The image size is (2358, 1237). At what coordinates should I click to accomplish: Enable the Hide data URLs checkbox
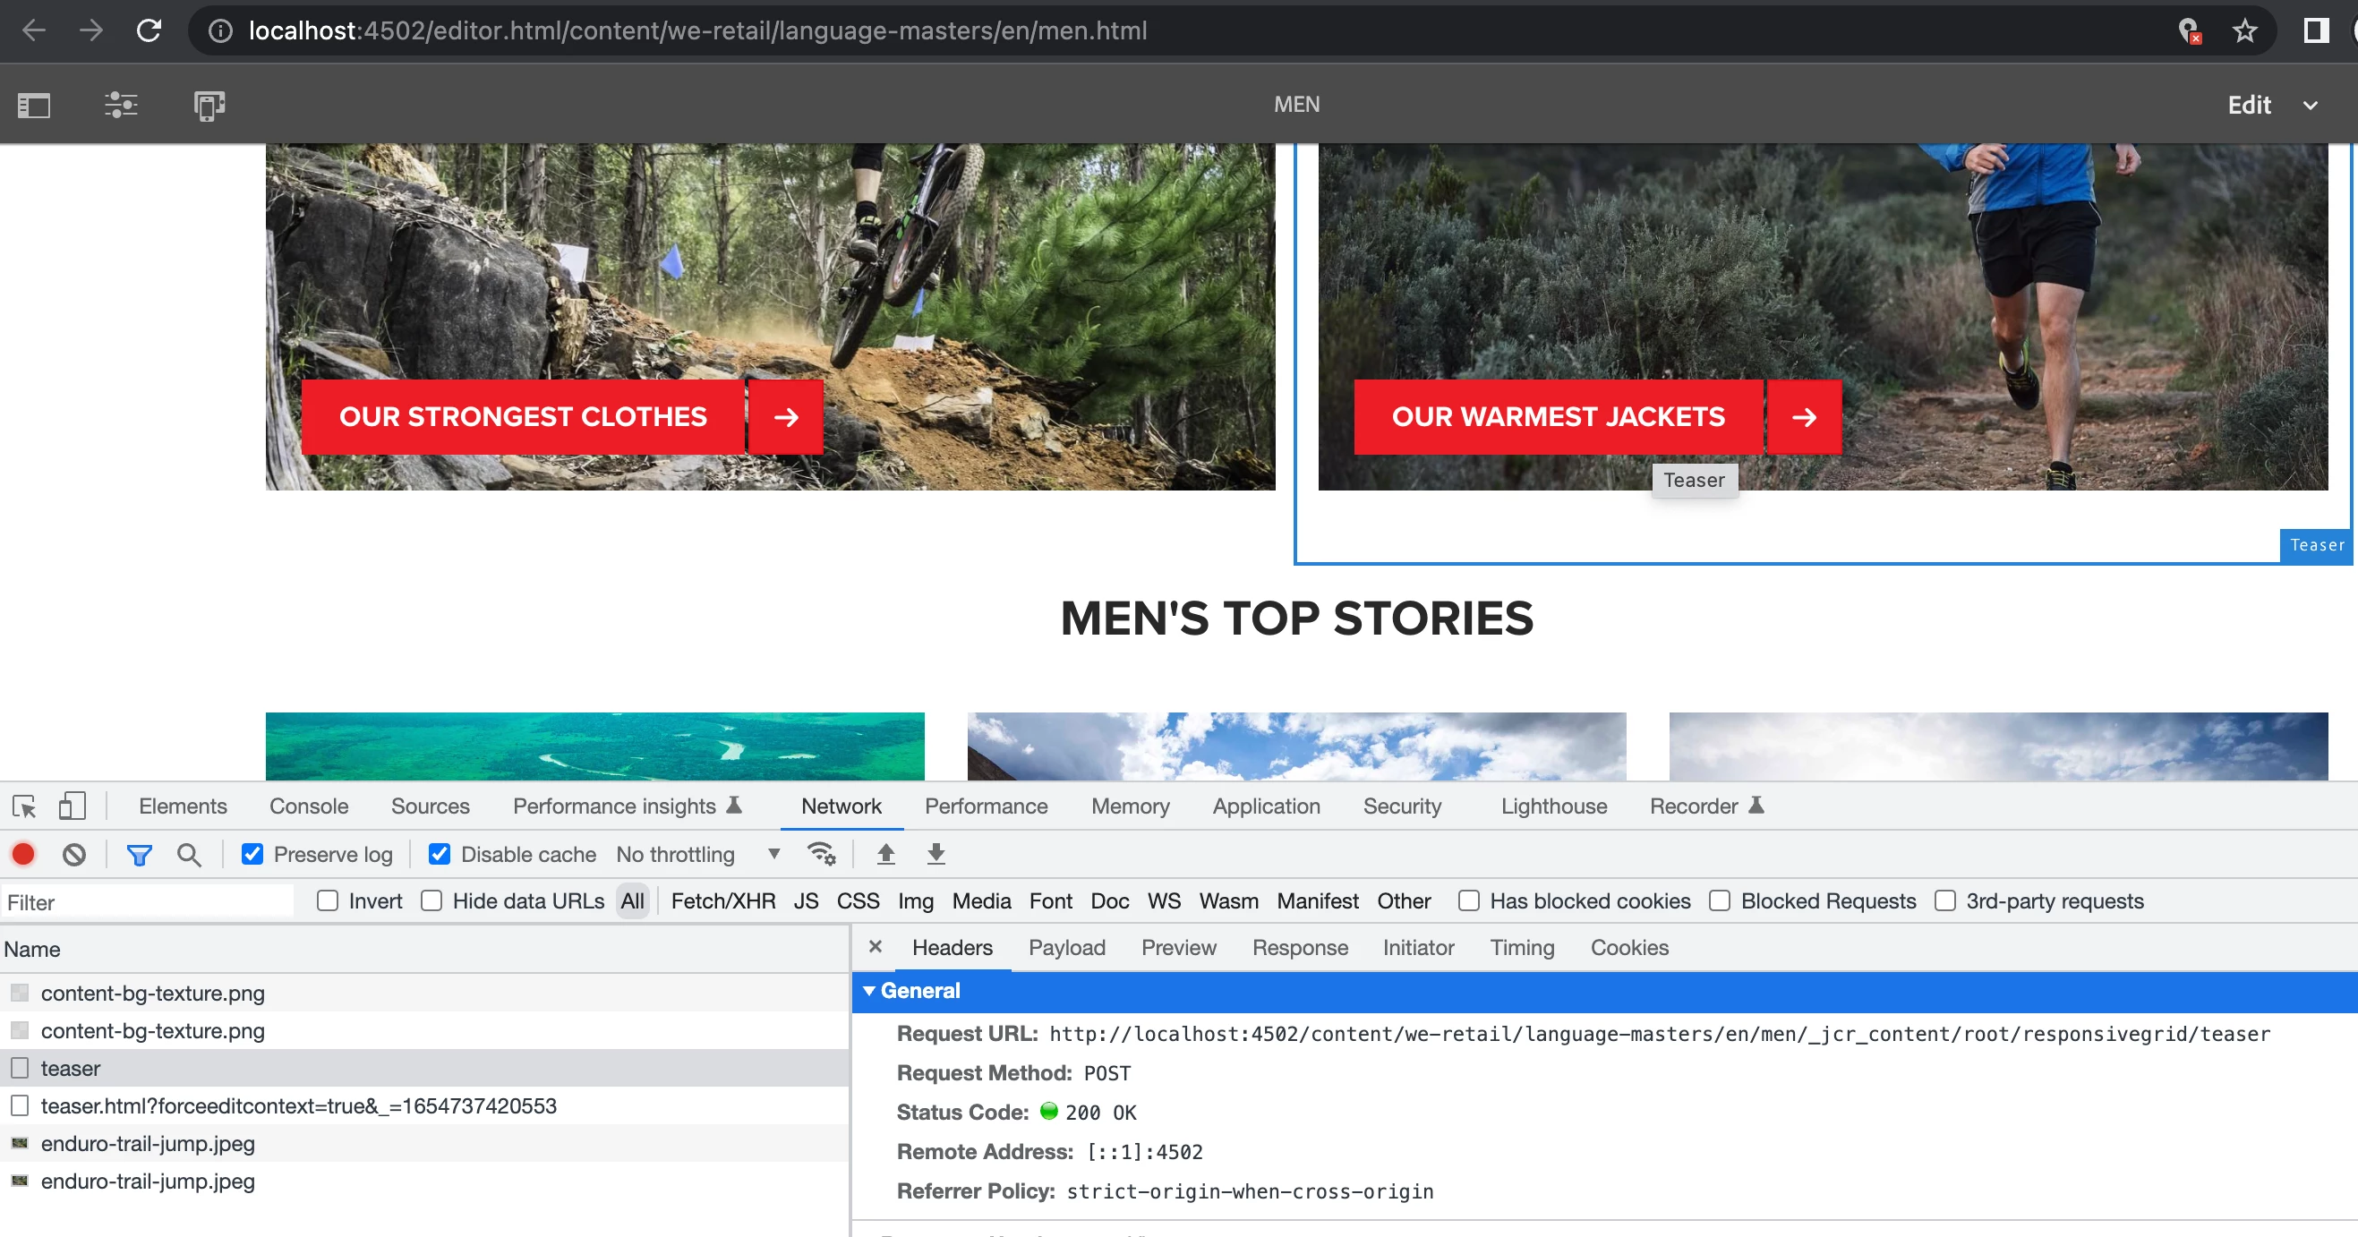[x=432, y=901]
